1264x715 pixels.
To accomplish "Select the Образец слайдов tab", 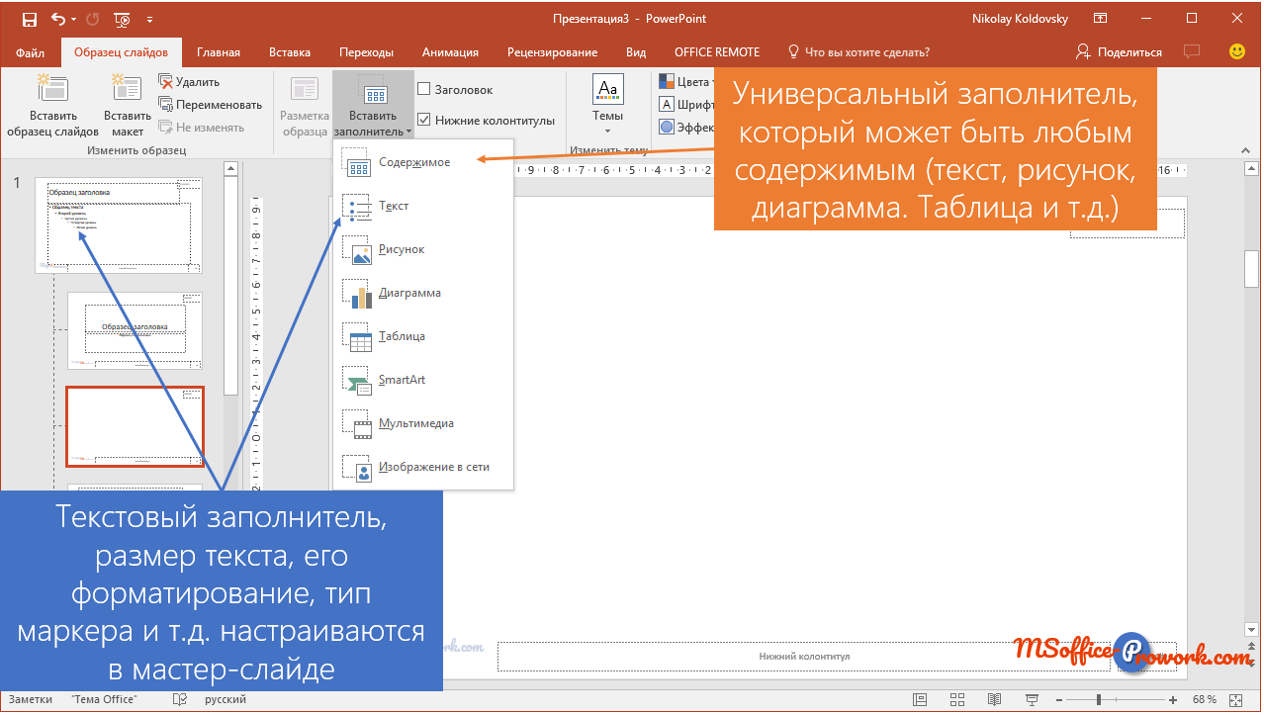I will pos(122,52).
